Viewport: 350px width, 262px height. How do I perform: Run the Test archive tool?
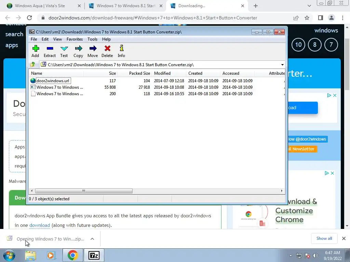64,51
